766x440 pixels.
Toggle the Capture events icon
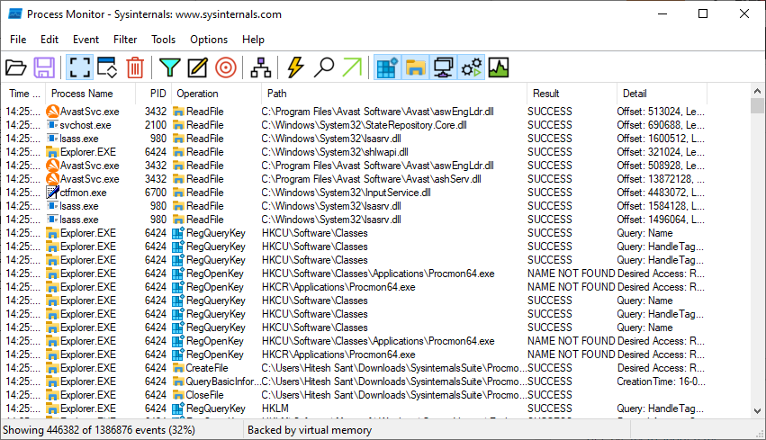(x=79, y=67)
